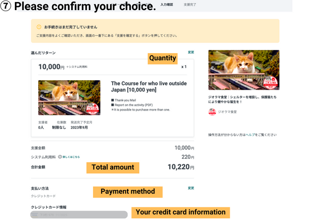The image size is (319, 220).
Task: Click the masked credit card number field
Action: click(x=79, y=215)
